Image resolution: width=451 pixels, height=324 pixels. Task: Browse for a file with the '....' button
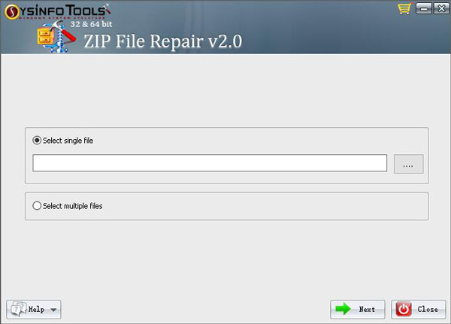pyautogui.click(x=408, y=164)
